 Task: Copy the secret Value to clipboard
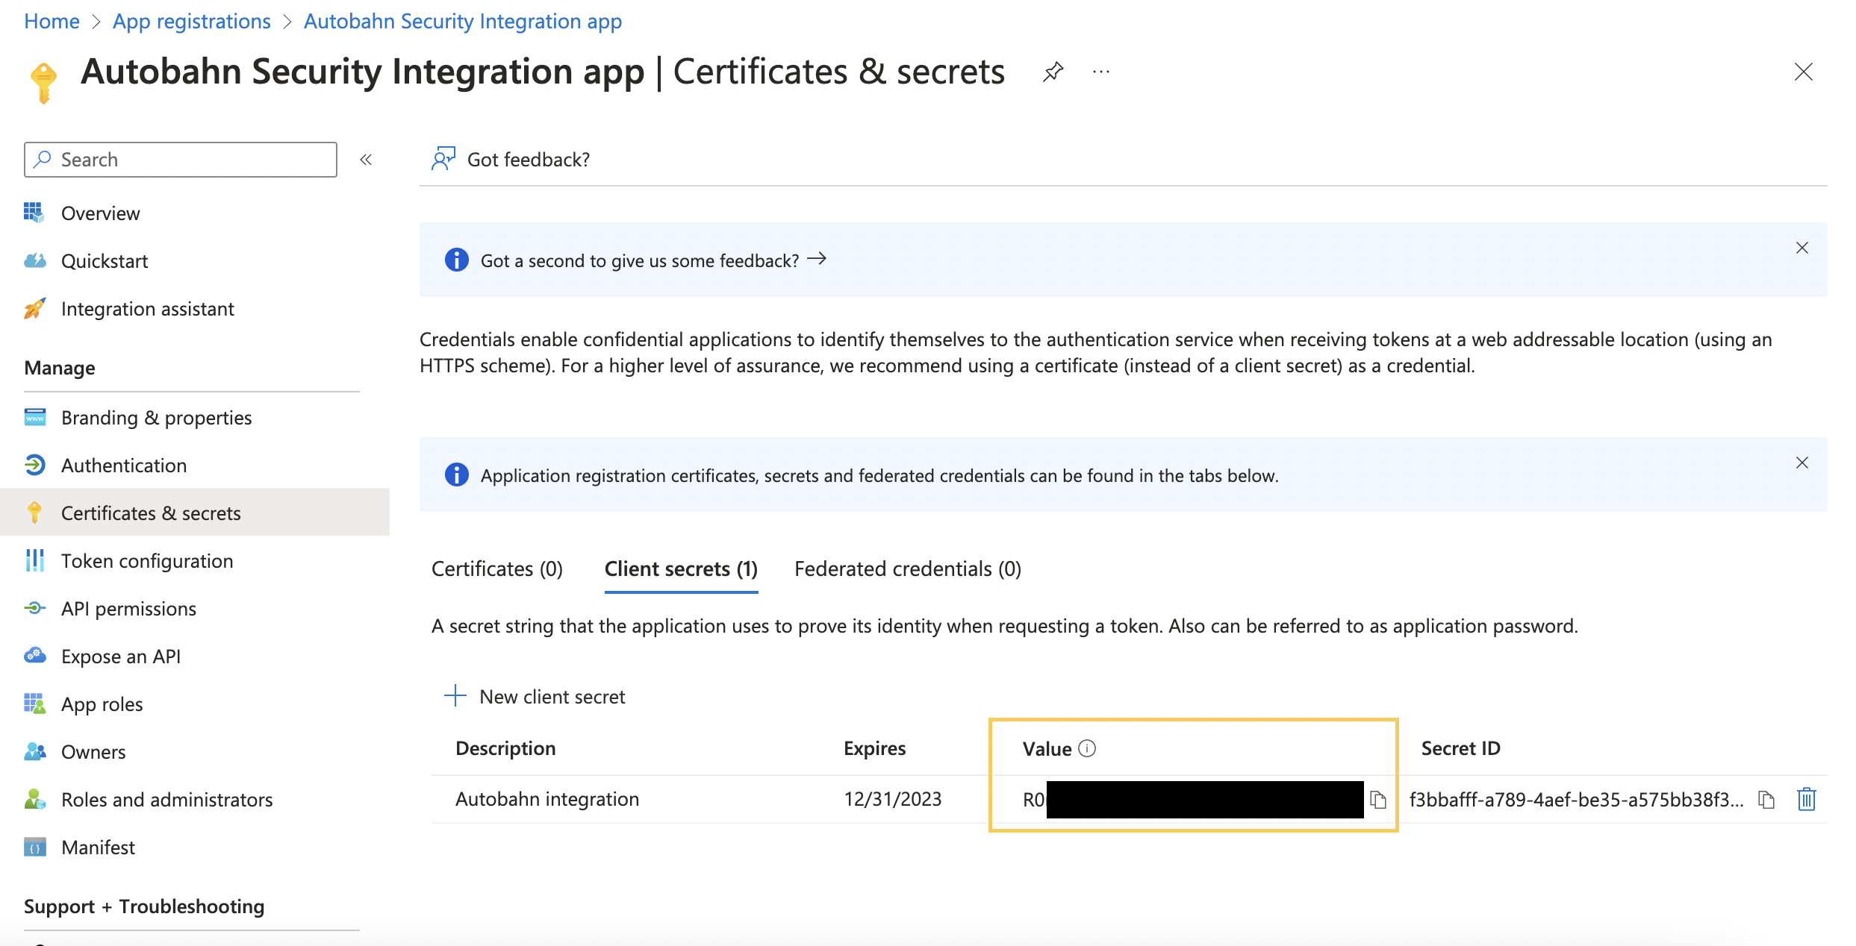(1378, 801)
